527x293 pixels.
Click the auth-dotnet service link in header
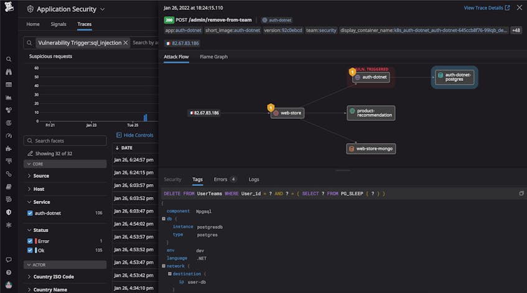click(x=277, y=20)
